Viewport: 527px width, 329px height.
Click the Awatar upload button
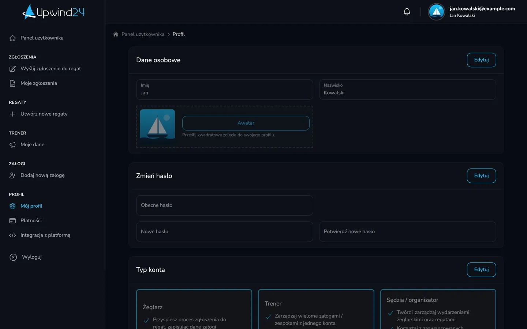click(246, 123)
